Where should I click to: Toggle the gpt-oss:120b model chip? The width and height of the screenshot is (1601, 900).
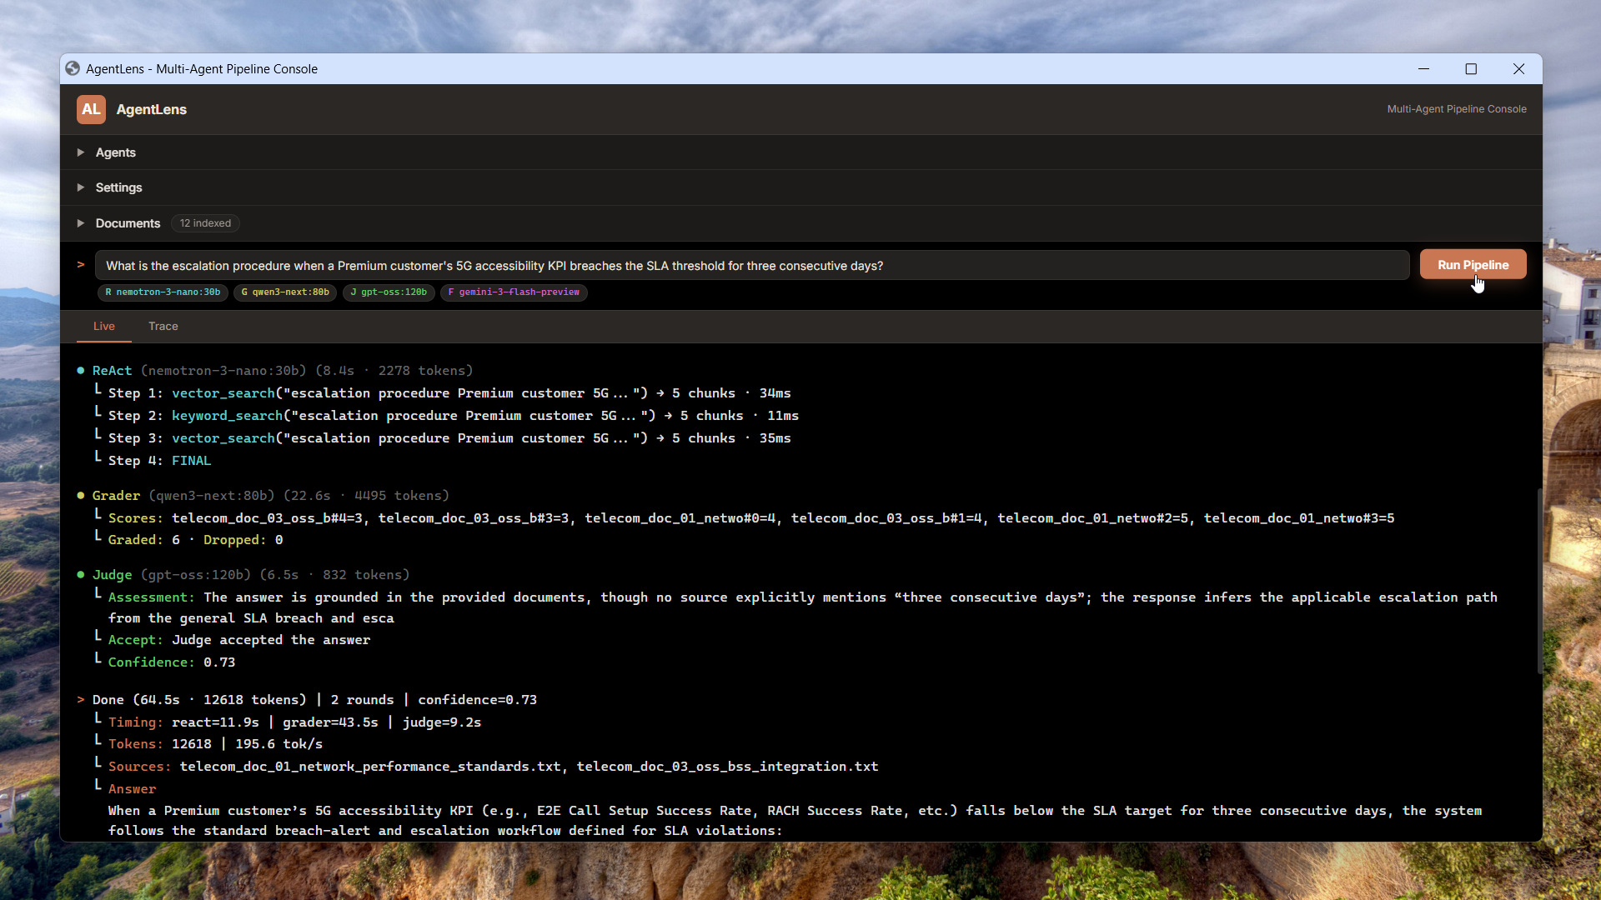(x=388, y=292)
